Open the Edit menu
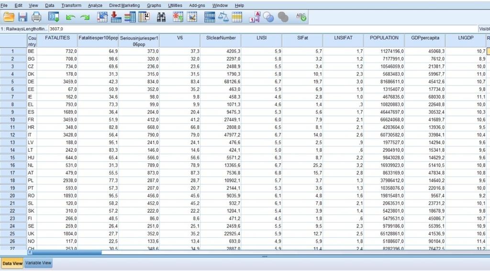The width and height of the screenshot is (490, 271). click(x=19, y=5)
